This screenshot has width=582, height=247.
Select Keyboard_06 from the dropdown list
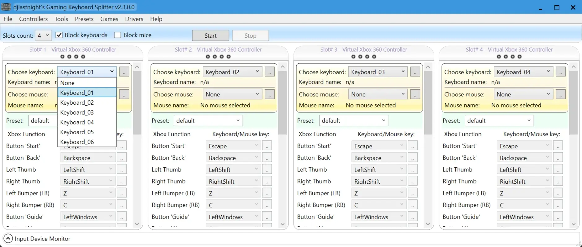coord(87,142)
